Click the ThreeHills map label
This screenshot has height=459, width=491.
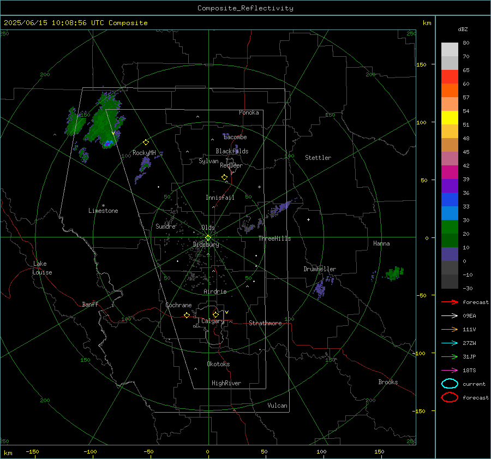tap(274, 239)
